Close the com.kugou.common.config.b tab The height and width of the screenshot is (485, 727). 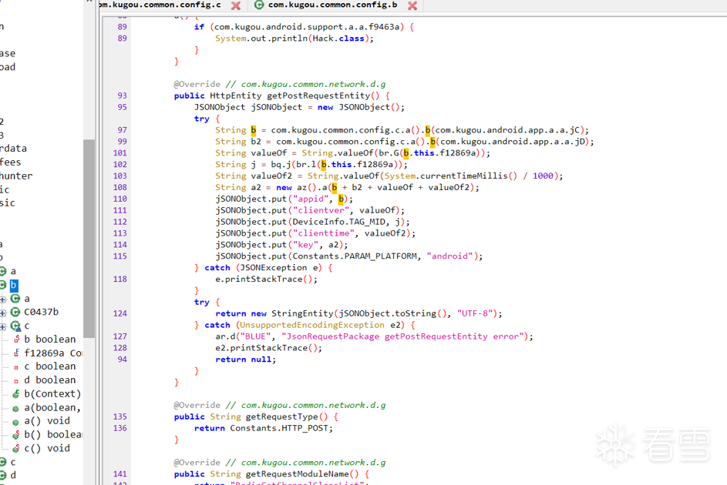412,5
